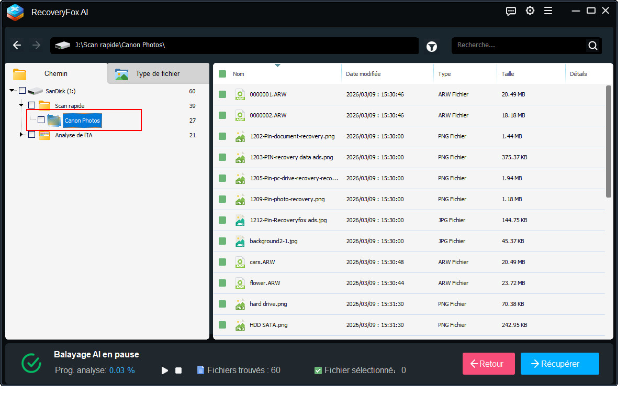Viewport: 628px width, 393px height.
Task: Select the Chemin tab
Action: click(55, 74)
